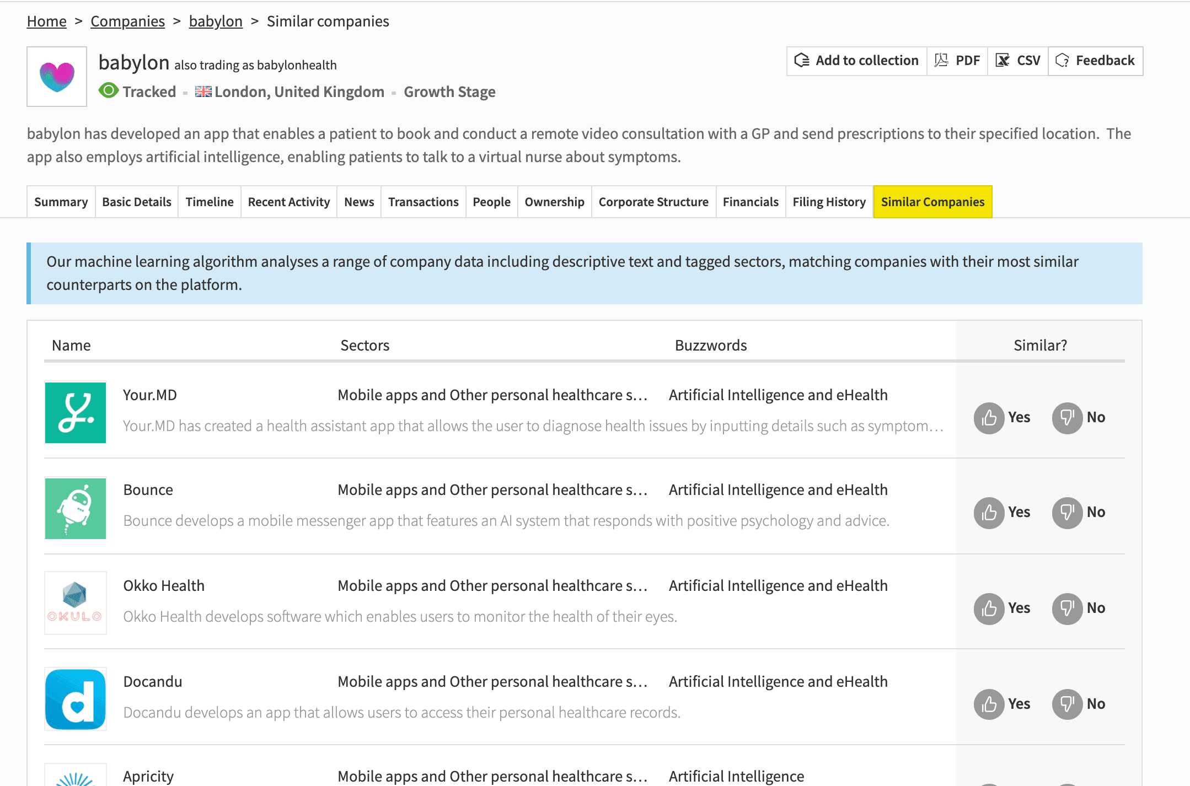Vote Yes thumbs up for Docandu
The width and height of the screenshot is (1190, 786).
(989, 704)
